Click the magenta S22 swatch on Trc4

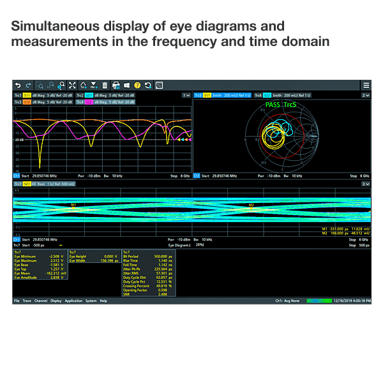point(89,102)
